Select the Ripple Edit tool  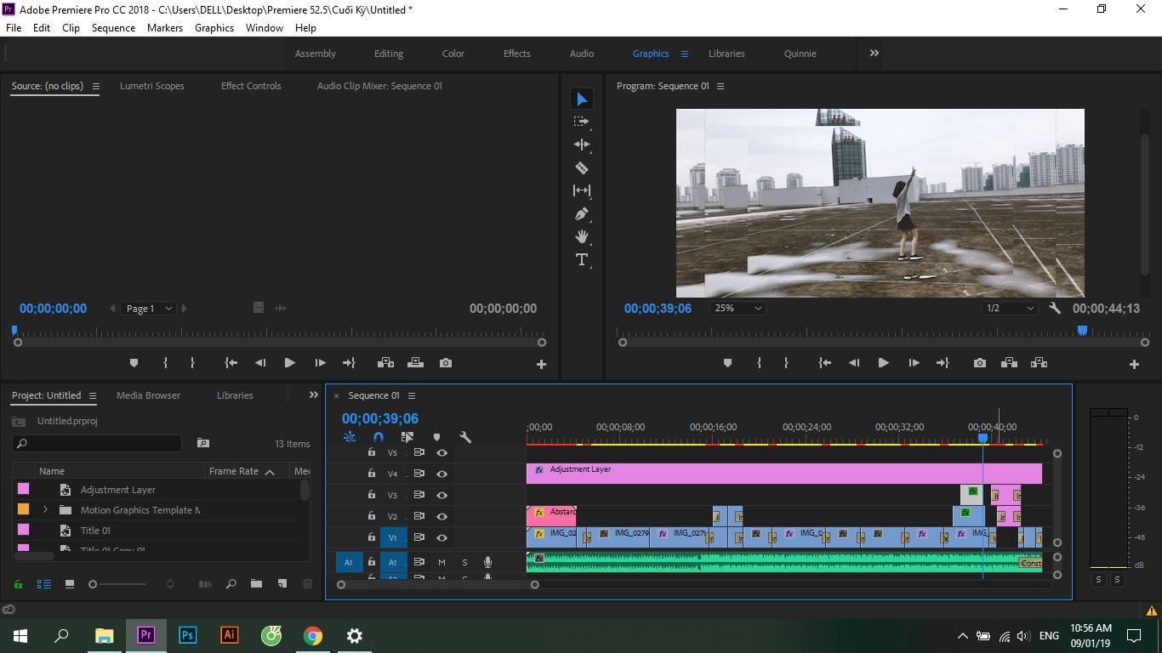coord(582,145)
